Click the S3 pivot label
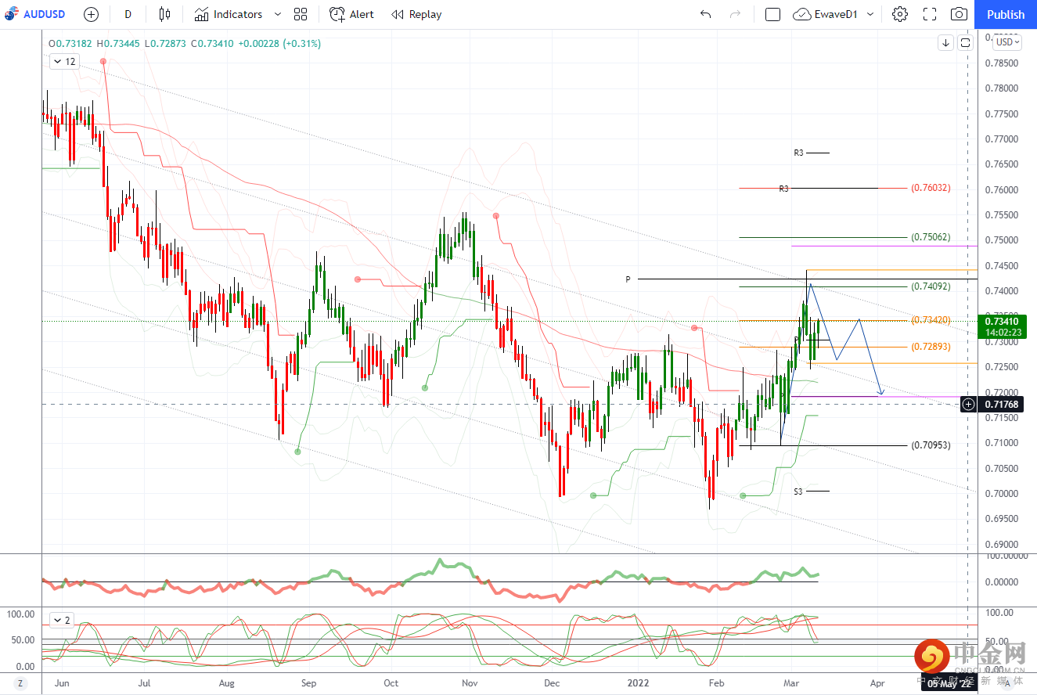Screen dimensions: 1037x695 coord(798,492)
